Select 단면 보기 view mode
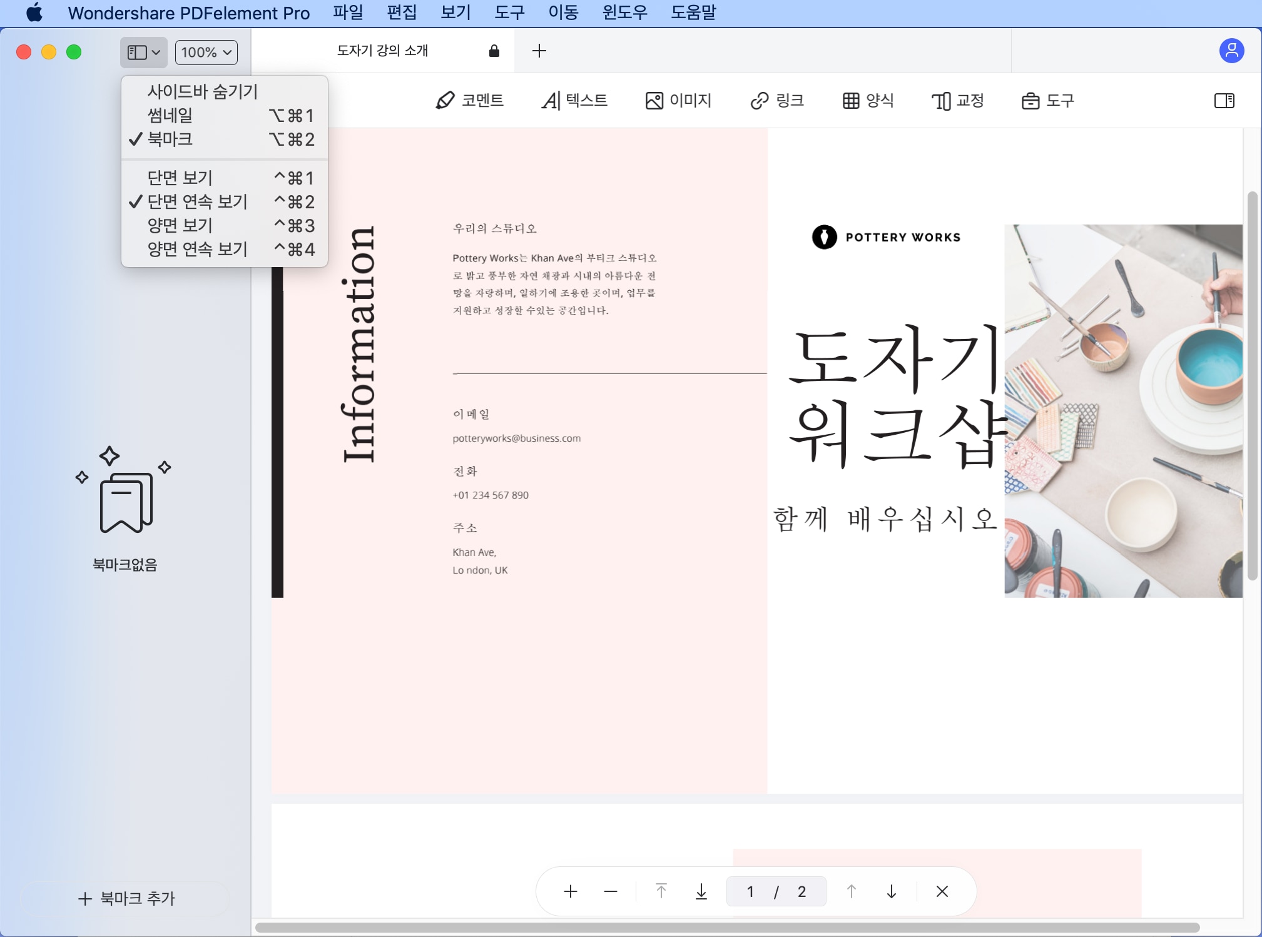This screenshot has width=1262, height=937. coord(224,178)
